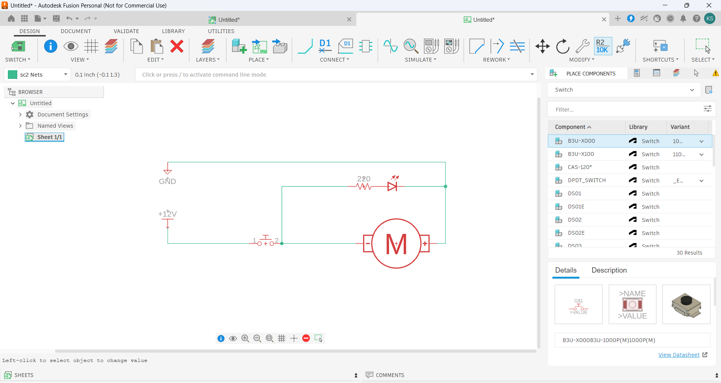Click Zoom In on the canvas toolbar

pos(245,338)
